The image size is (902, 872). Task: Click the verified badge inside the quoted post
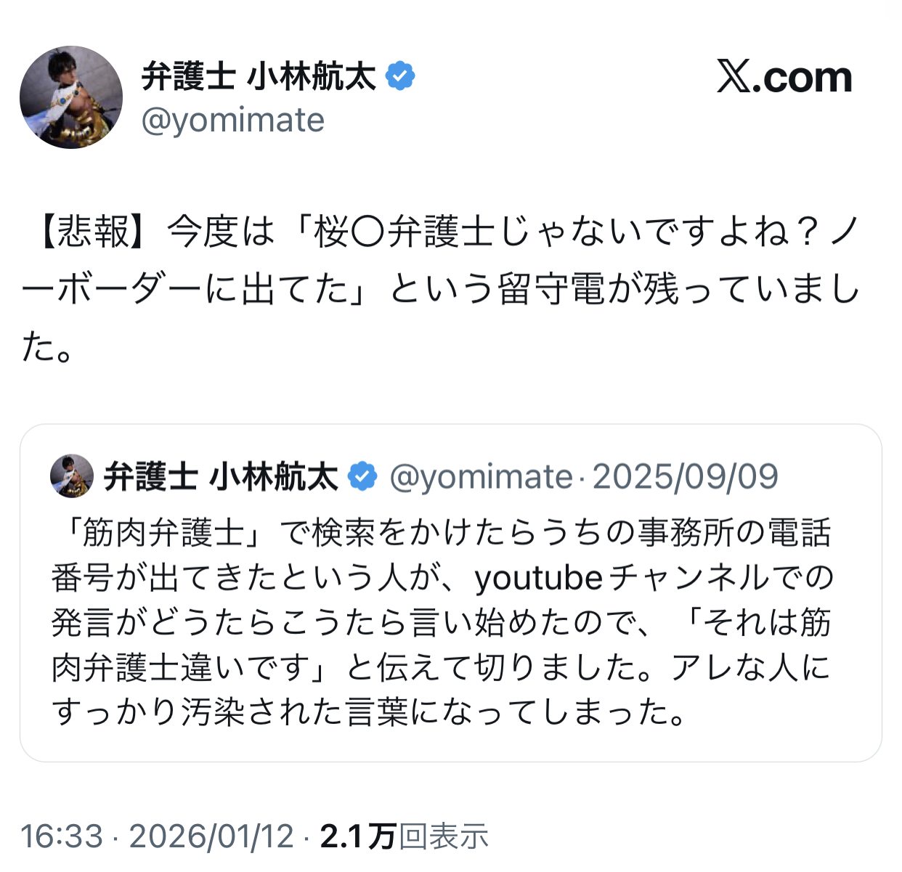[362, 477]
